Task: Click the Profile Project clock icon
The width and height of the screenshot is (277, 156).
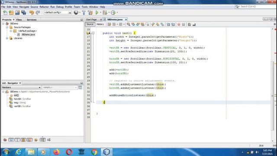Action: click(x=113, y=13)
